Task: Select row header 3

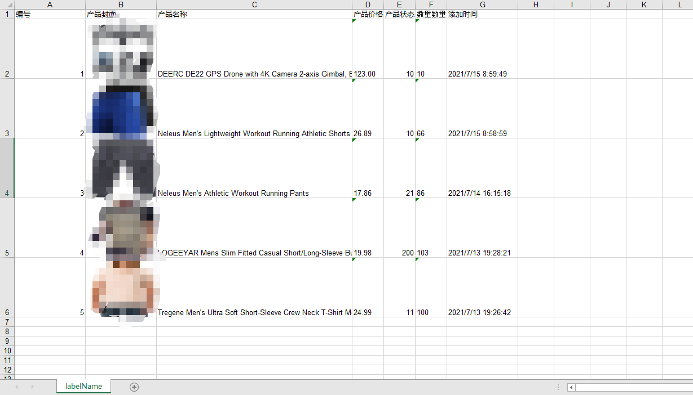Action: pyautogui.click(x=7, y=133)
